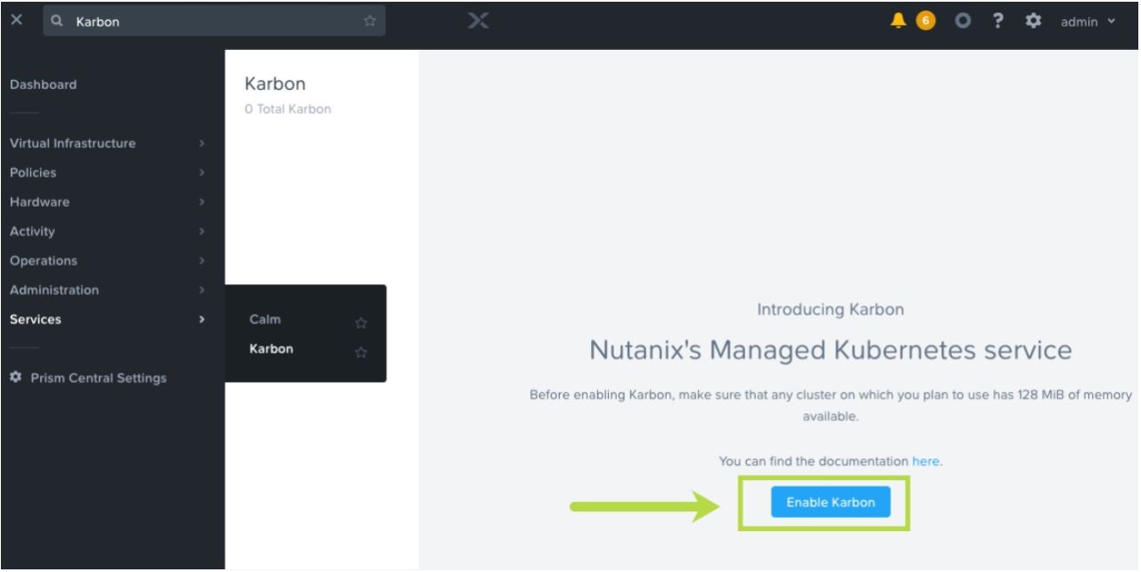Screen dimensions: 1141x572
Task: Expand the Hardware chevron
Action: tap(202, 202)
